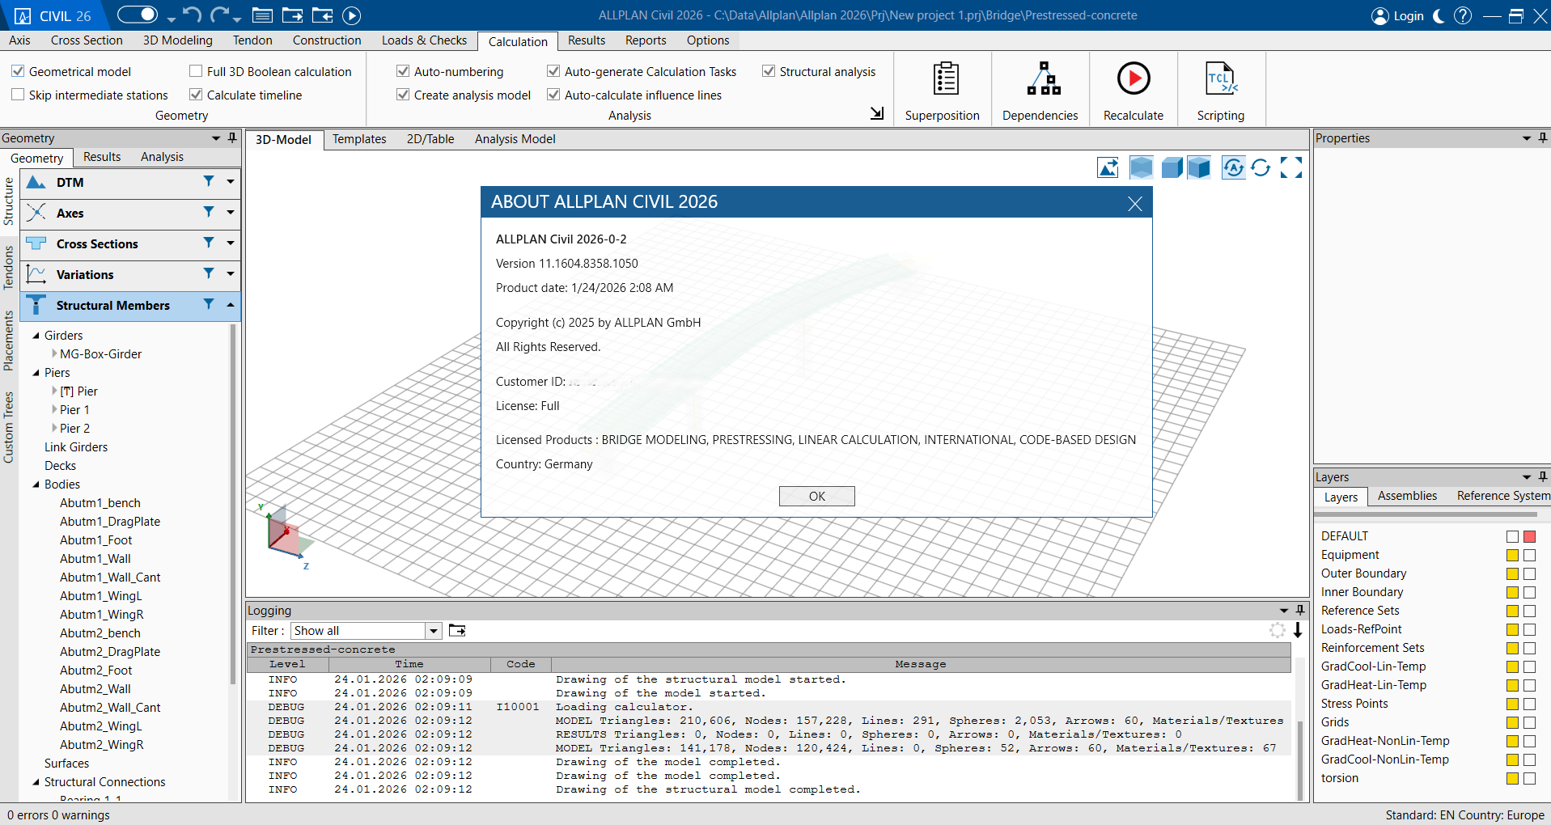Click OK in the About dialog

pos(817,496)
